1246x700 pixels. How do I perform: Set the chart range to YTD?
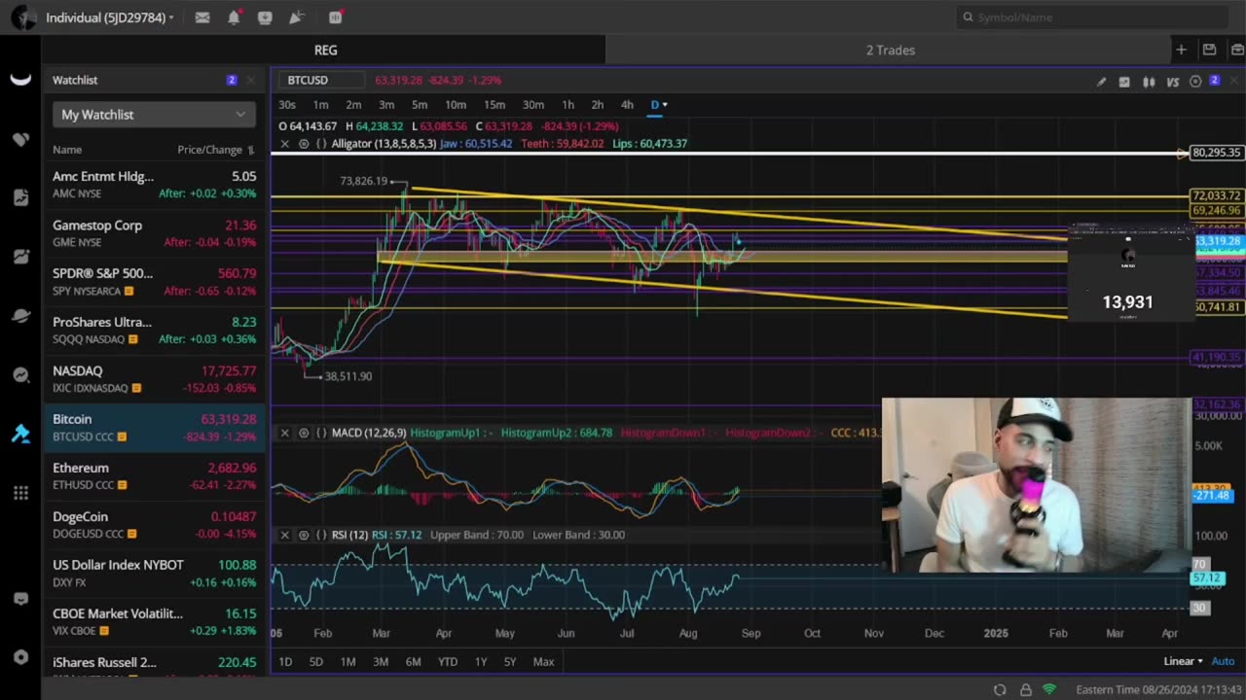[x=447, y=662]
